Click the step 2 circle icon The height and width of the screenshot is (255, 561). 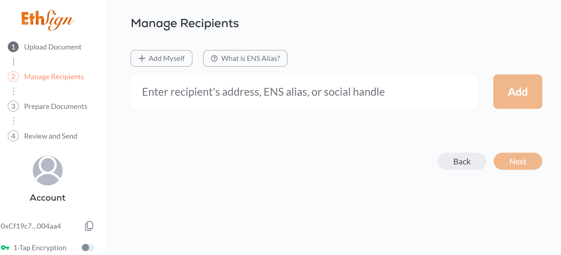click(13, 77)
